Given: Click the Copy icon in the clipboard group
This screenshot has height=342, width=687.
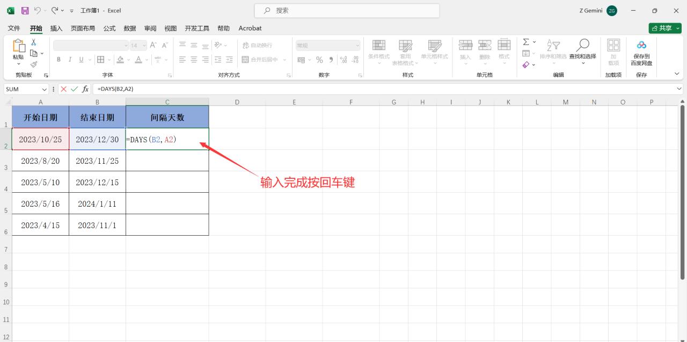Looking at the screenshot, I should [x=34, y=53].
